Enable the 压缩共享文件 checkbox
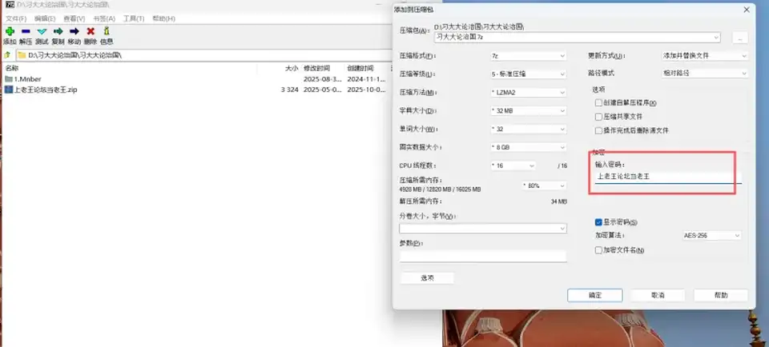The width and height of the screenshot is (769, 347). click(598, 117)
